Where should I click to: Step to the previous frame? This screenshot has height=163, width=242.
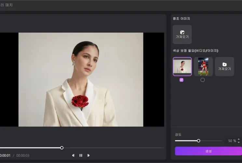(x=73, y=156)
